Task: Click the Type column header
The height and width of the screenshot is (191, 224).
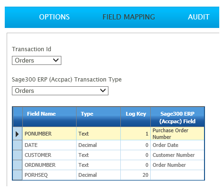Action: tap(98, 117)
